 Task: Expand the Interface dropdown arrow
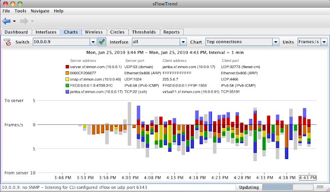click(184, 42)
